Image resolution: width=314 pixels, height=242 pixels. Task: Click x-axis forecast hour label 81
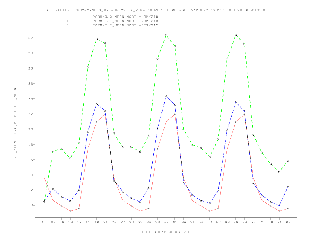point(280,222)
